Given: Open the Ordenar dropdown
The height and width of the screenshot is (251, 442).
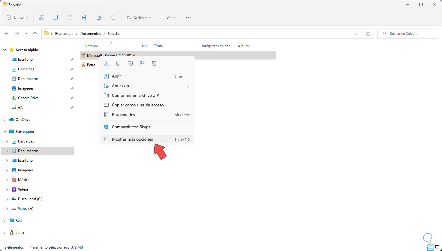Looking at the screenshot, I should [x=138, y=17].
